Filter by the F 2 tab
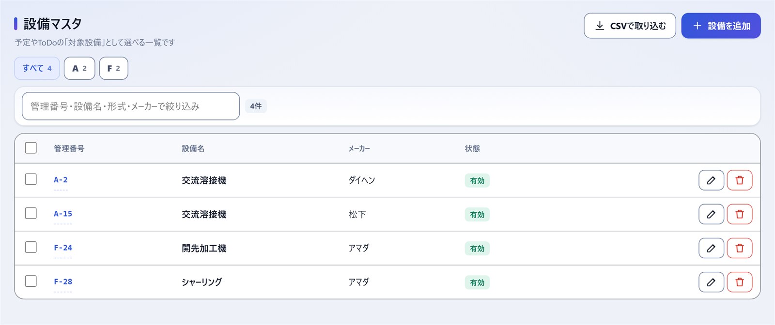 point(113,68)
